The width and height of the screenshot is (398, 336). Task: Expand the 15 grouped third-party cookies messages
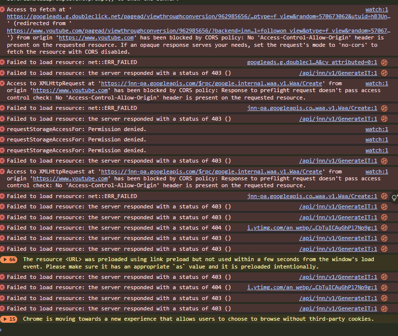tap(9, 319)
